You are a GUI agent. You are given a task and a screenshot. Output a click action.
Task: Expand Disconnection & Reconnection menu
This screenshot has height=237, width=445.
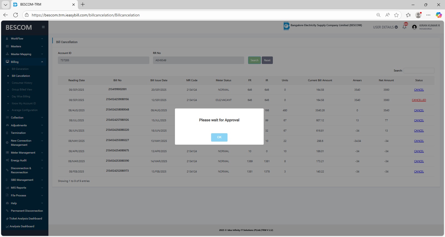point(24,170)
